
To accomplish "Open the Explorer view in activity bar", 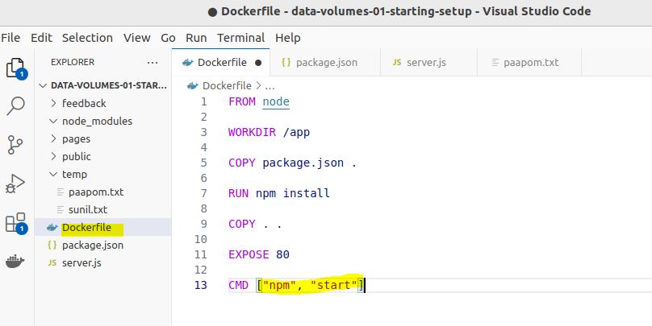I will pyautogui.click(x=15, y=68).
